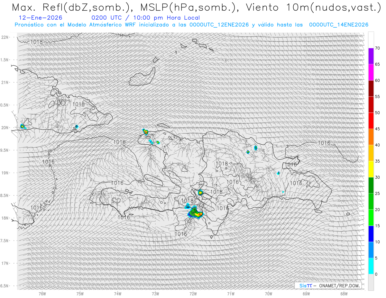Viewport: 386px width, 298px height.
Task: Click the "SisTT - ONAMET/REP.DOM." credit box
Action: 328,285
